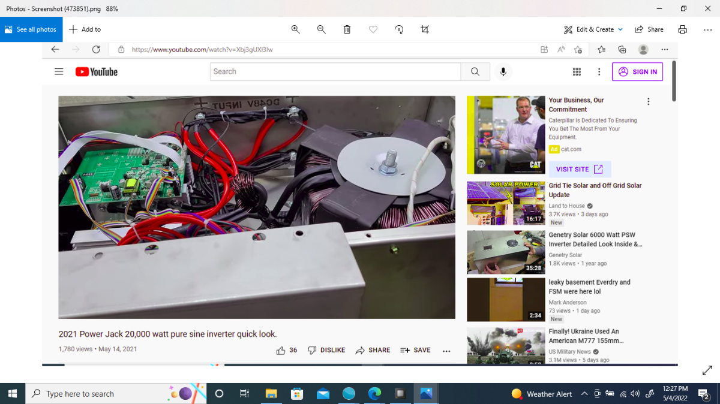Open the three-dot menu beside the Caterpillar ad
Screen dimensions: 720x404
point(648,102)
